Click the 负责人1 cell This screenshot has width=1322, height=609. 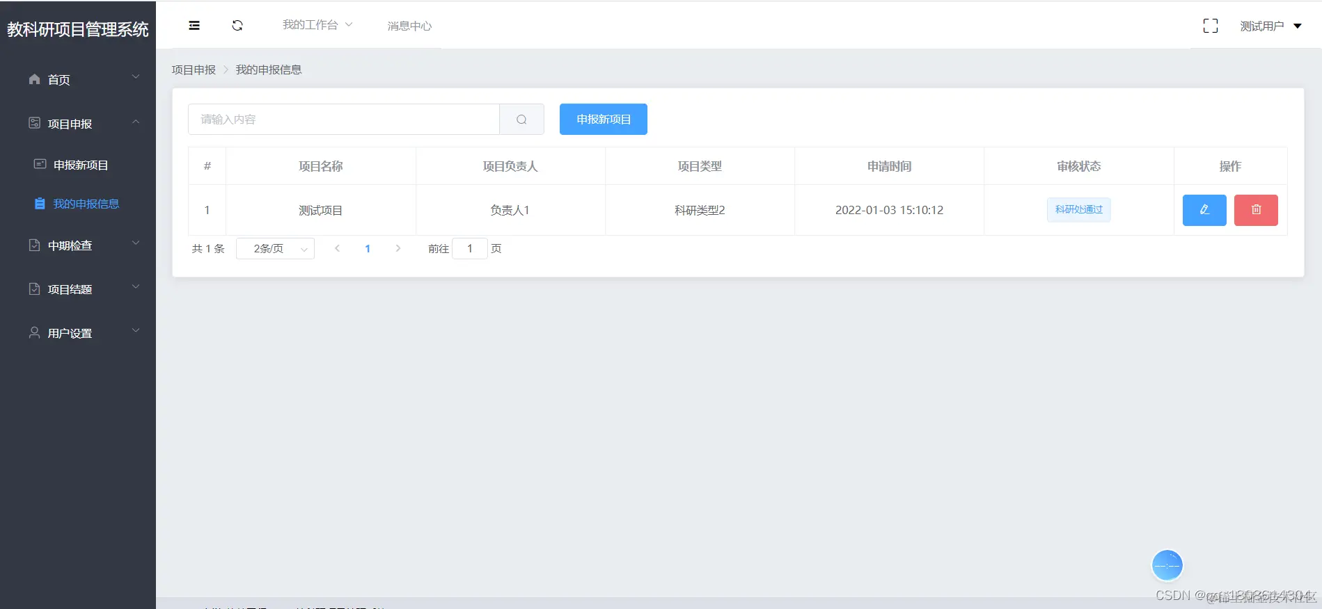tap(510, 210)
